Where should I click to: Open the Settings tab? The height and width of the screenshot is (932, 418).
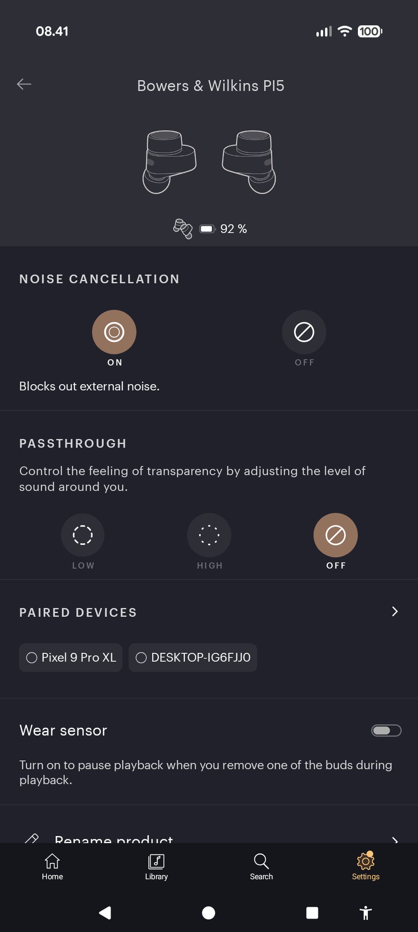point(366,867)
